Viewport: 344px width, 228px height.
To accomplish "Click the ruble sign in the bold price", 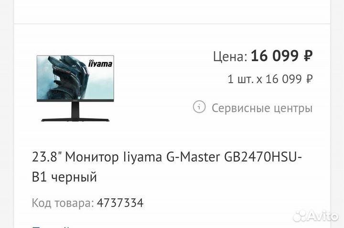I will [308, 56].
